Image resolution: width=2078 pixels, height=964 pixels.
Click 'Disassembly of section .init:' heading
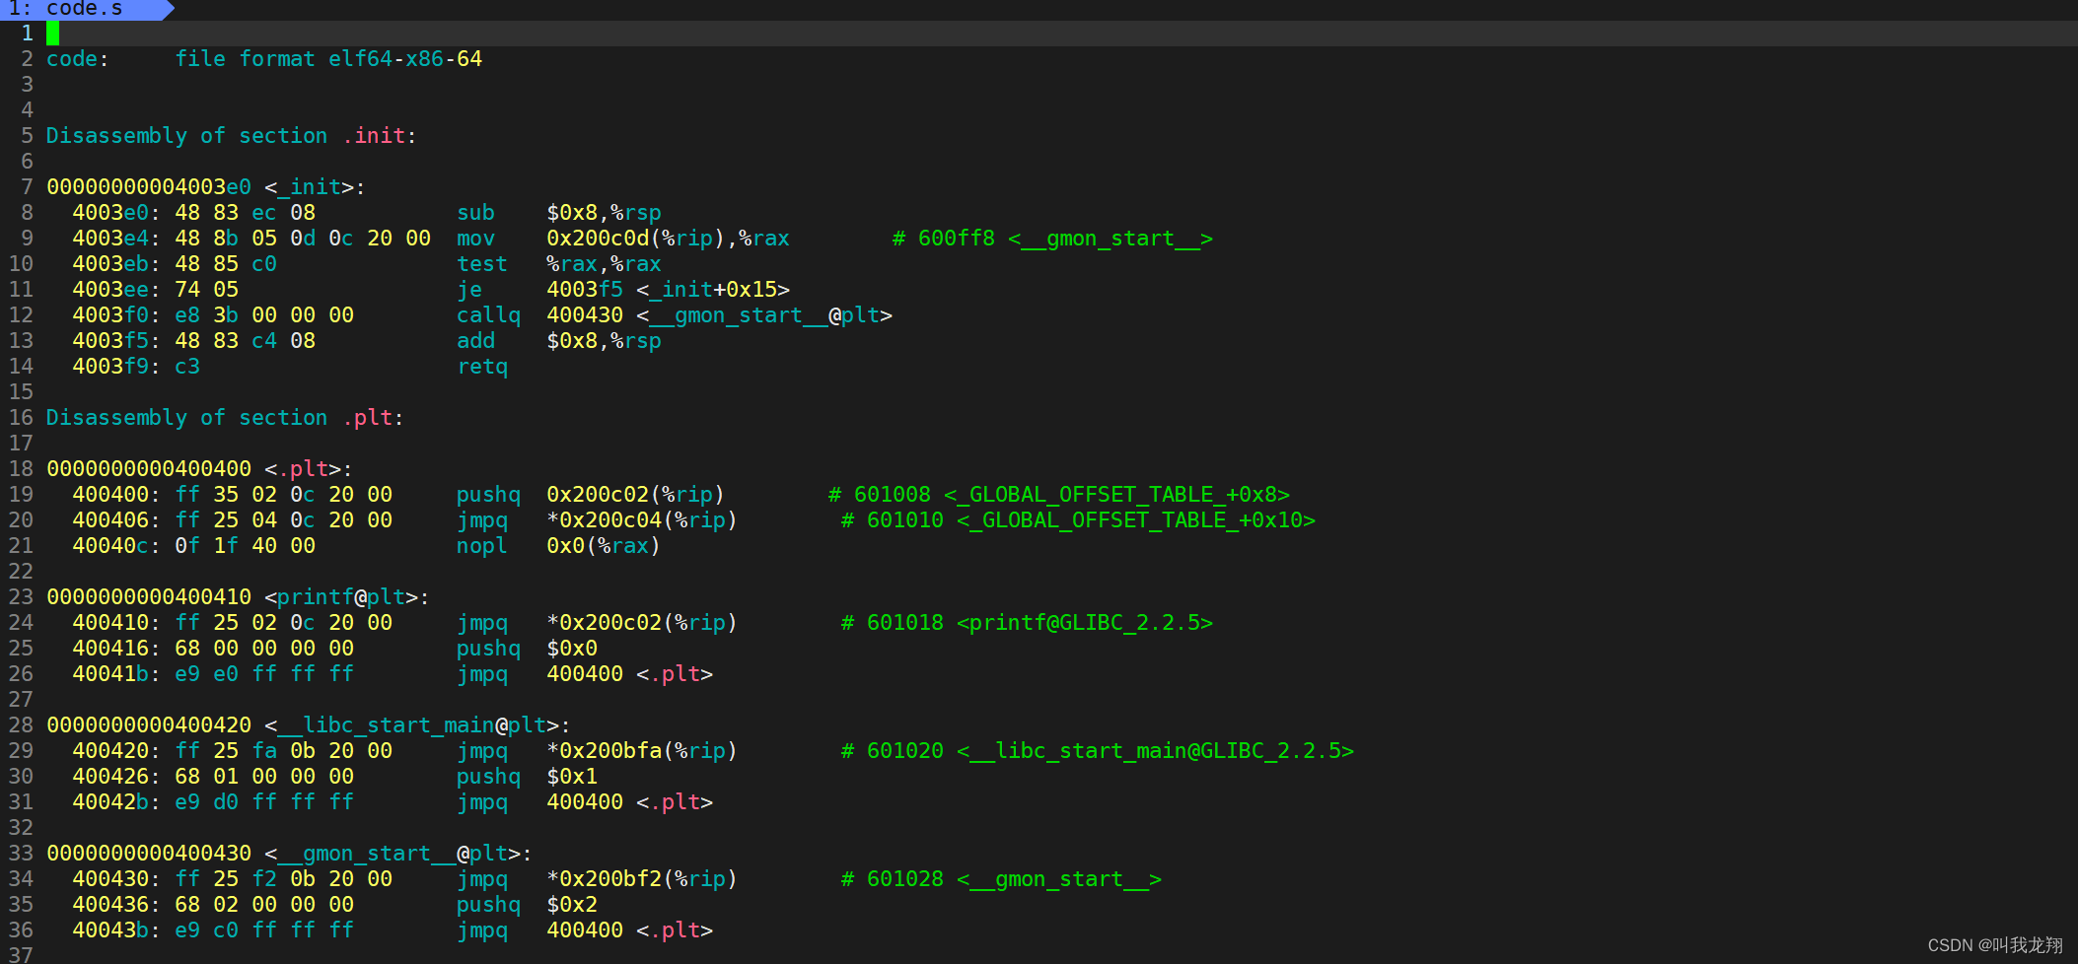232,136
